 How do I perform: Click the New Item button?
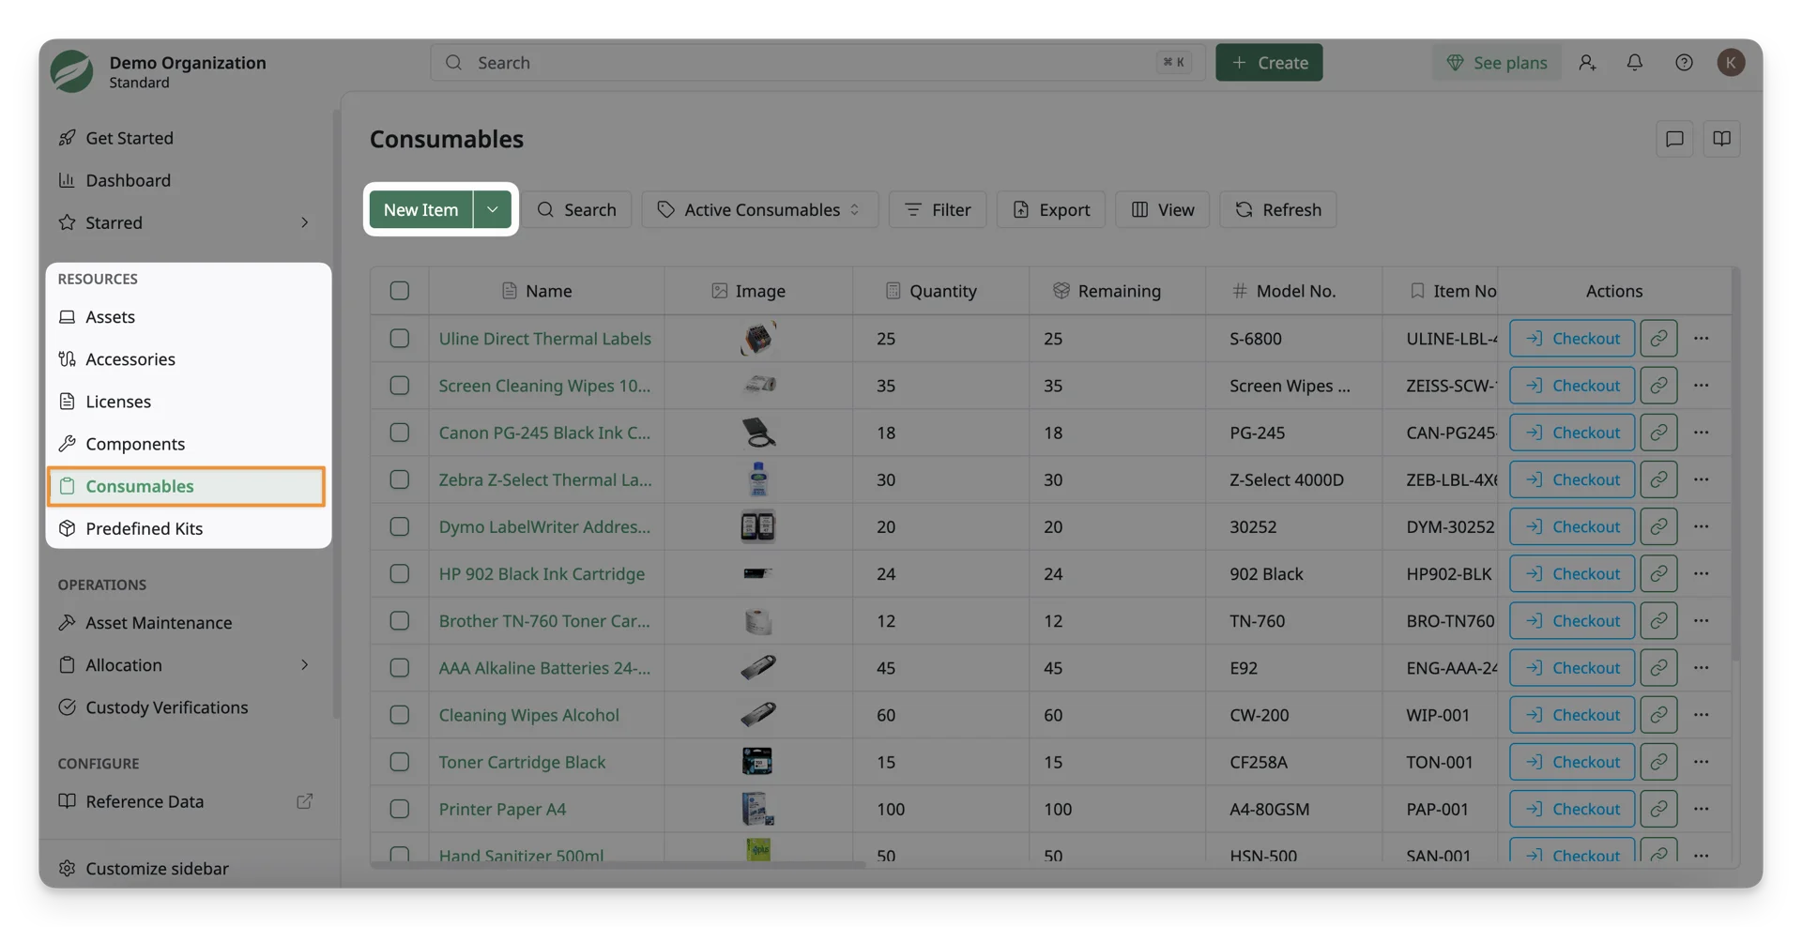coord(420,209)
